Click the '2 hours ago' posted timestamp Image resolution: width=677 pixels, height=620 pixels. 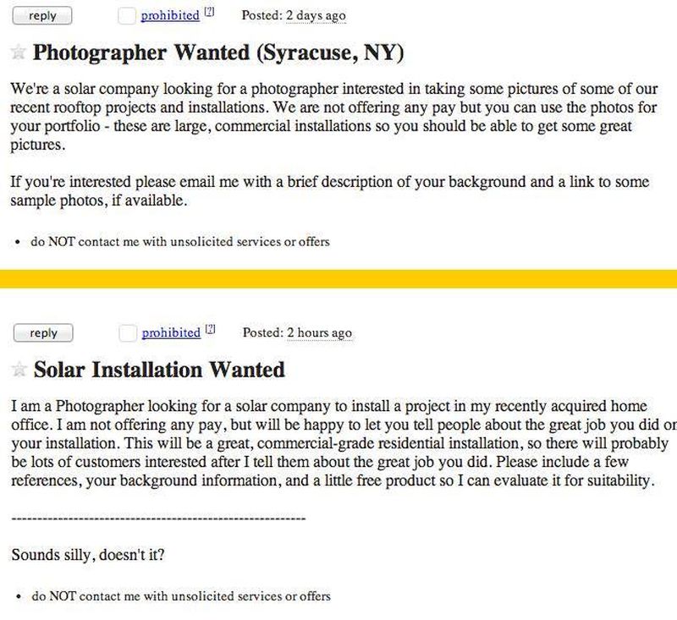coord(320,332)
